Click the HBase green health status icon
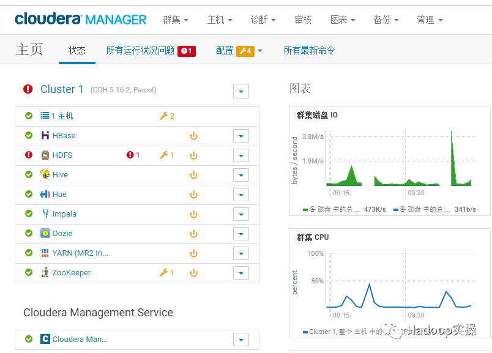 coord(29,135)
